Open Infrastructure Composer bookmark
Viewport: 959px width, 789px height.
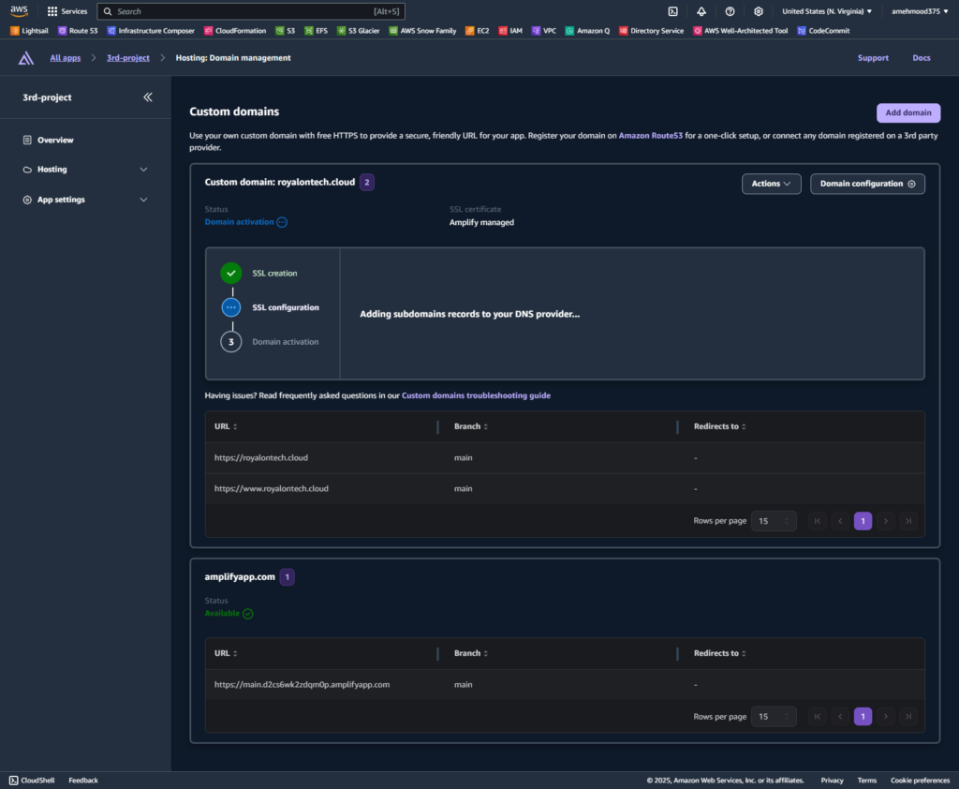click(151, 31)
